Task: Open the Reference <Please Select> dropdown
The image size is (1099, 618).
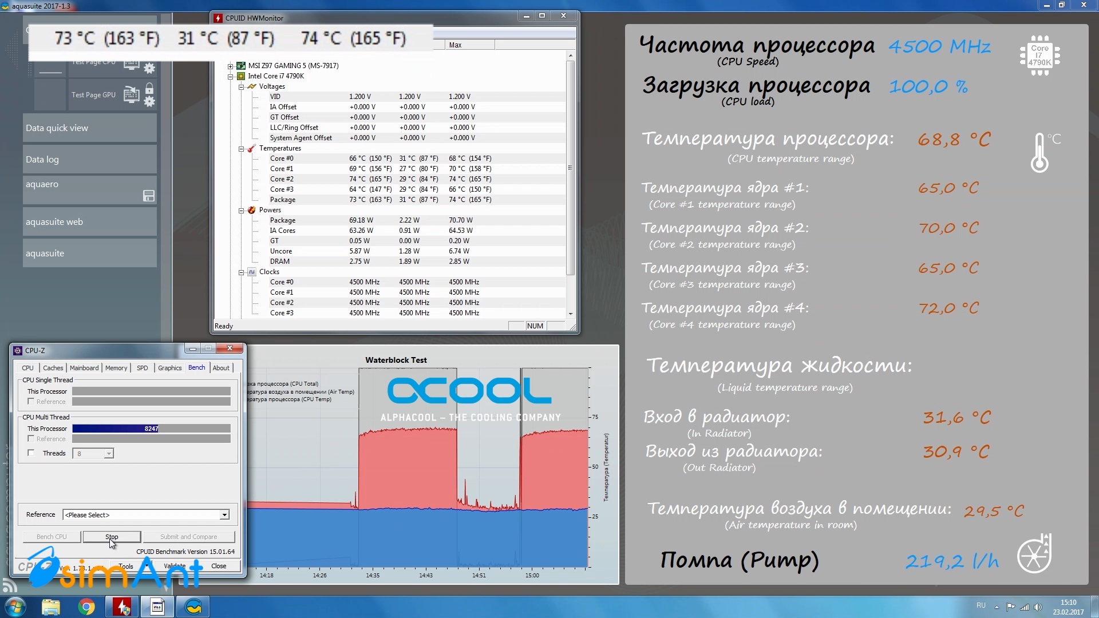Action: click(x=224, y=515)
